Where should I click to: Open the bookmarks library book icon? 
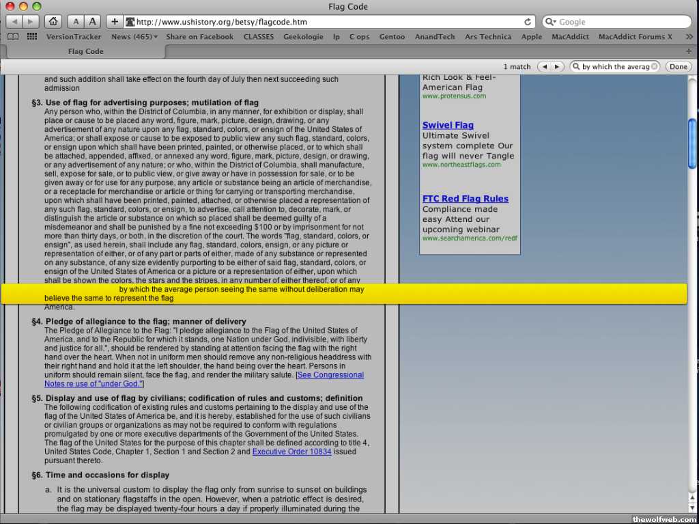13,37
